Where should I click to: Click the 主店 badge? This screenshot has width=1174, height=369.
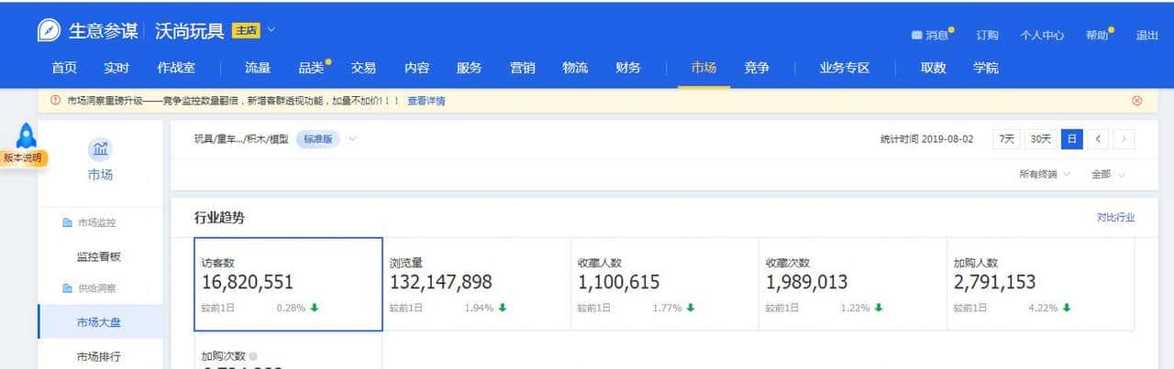(x=246, y=30)
